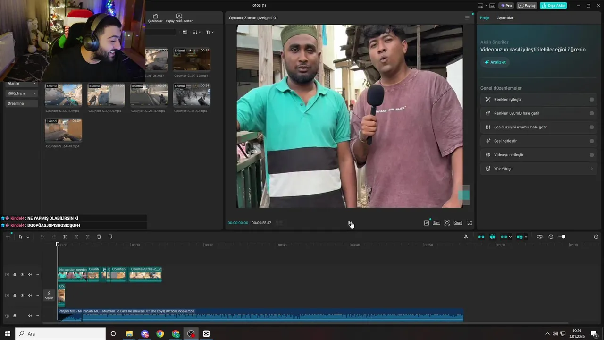
Task: Open more options for second video track
Action: (37, 295)
